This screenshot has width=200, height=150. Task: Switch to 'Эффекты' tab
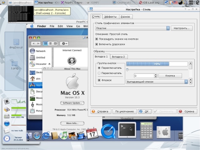coord(110,17)
